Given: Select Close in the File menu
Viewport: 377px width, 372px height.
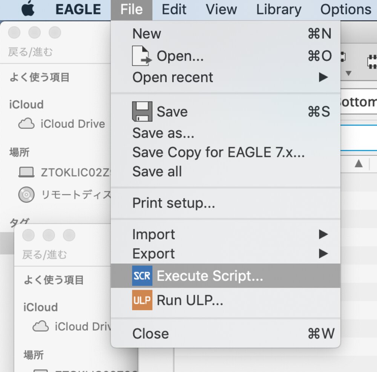Looking at the screenshot, I should click(151, 334).
